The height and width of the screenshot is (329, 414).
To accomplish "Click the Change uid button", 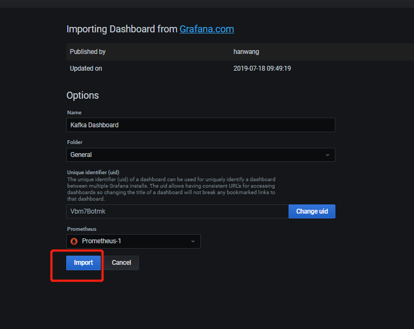I will (312, 211).
